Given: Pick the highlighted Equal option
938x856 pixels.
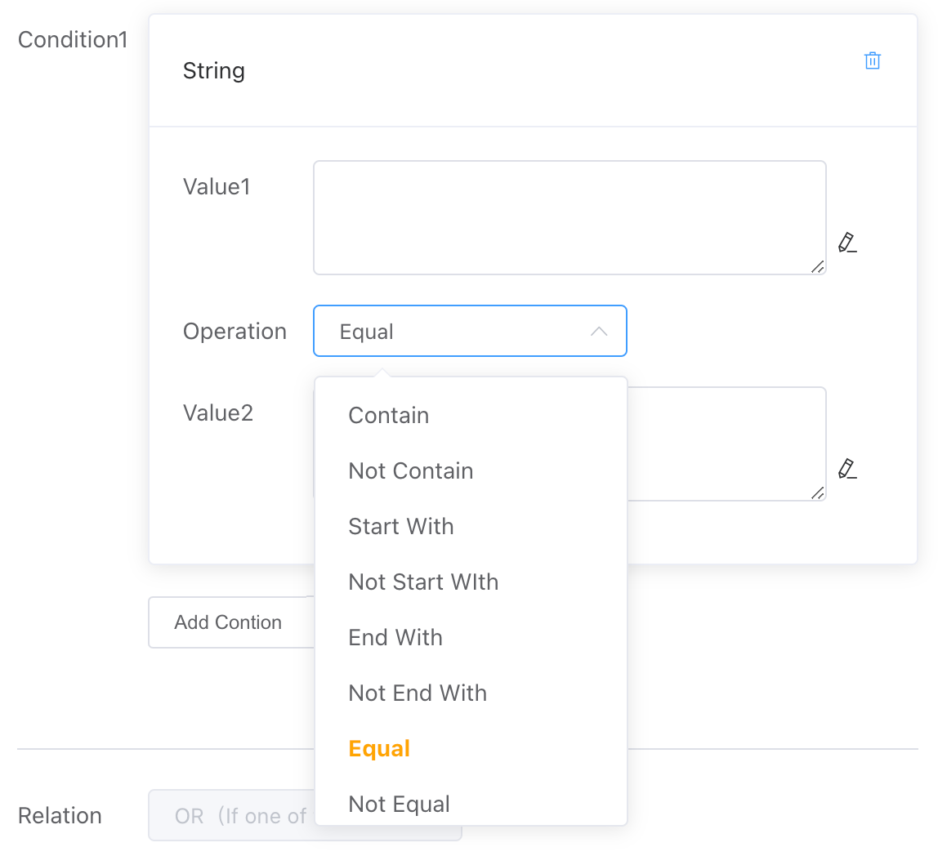Looking at the screenshot, I should pos(378,749).
